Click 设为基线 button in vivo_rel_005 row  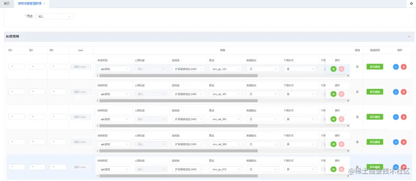[x=375, y=142]
